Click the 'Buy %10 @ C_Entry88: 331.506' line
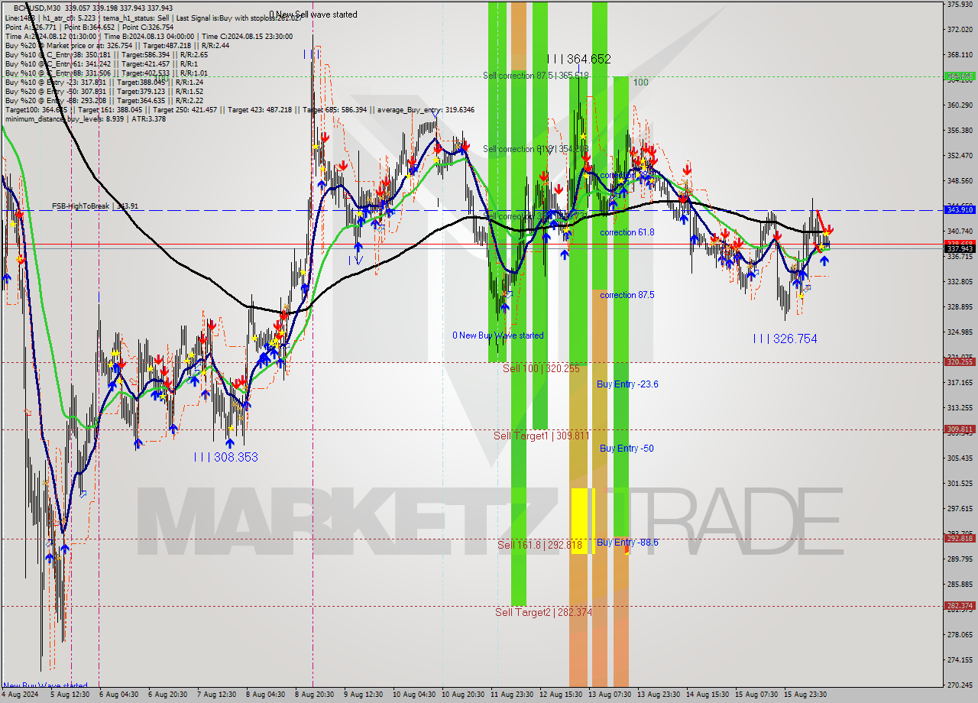 point(106,73)
